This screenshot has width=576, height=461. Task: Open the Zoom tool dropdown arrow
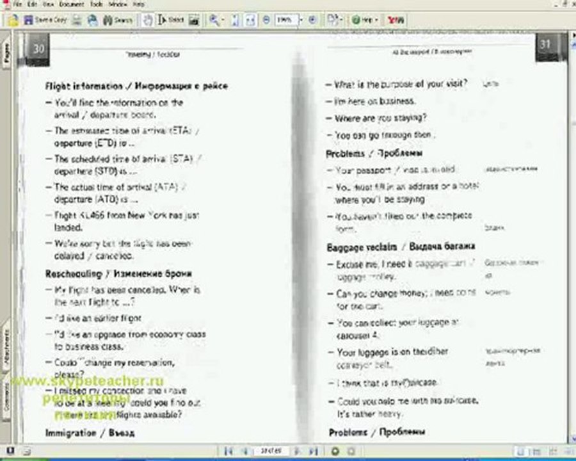(223, 20)
